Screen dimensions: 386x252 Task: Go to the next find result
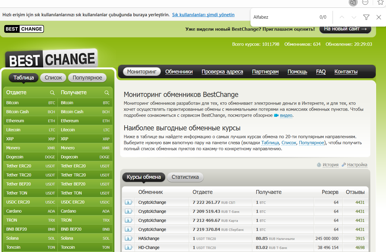pos(354,17)
